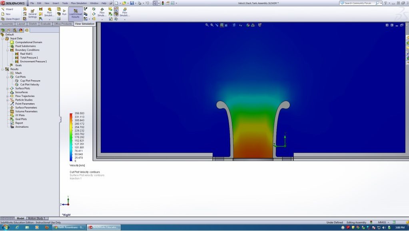Image resolution: width=409 pixels, height=231 pixels.
Task: Switch to the Office Products tab
Action: coord(63,24)
